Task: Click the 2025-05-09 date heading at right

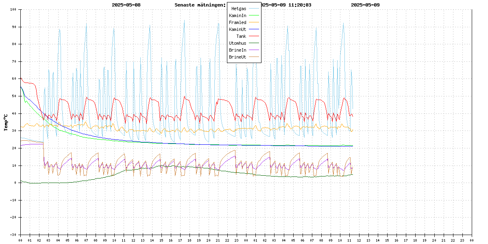Action: pos(365,5)
